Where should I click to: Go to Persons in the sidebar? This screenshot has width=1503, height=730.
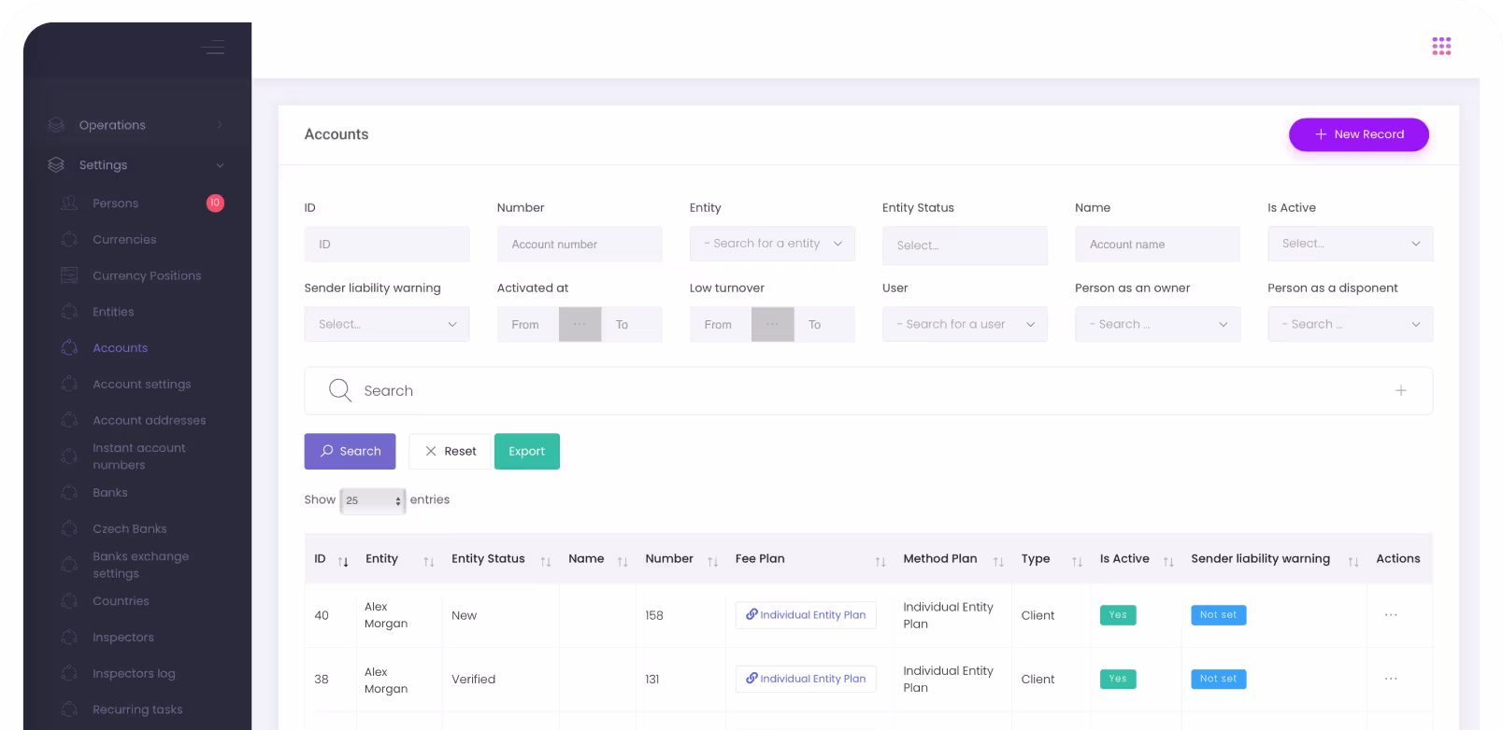click(115, 204)
